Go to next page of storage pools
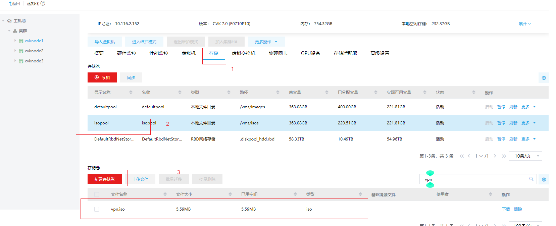Image resolution: width=556 pixels, height=226 pixels. (495, 156)
